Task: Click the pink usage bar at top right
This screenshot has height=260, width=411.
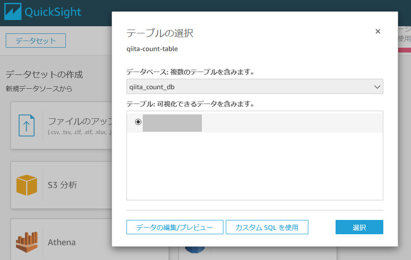Action: tap(404, 50)
